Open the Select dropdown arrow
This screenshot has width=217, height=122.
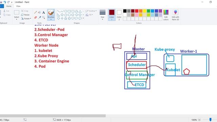[17, 19]
